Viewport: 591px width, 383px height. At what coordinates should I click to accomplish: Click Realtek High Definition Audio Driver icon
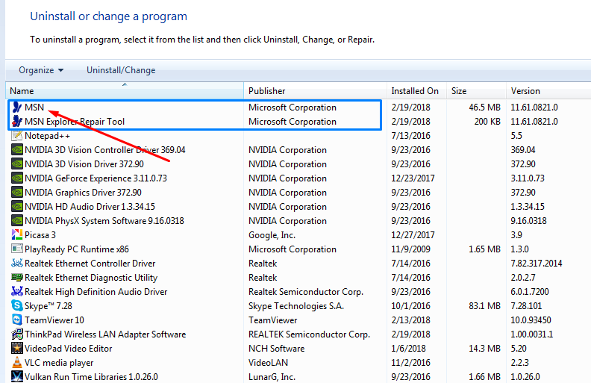coord(17,292)
